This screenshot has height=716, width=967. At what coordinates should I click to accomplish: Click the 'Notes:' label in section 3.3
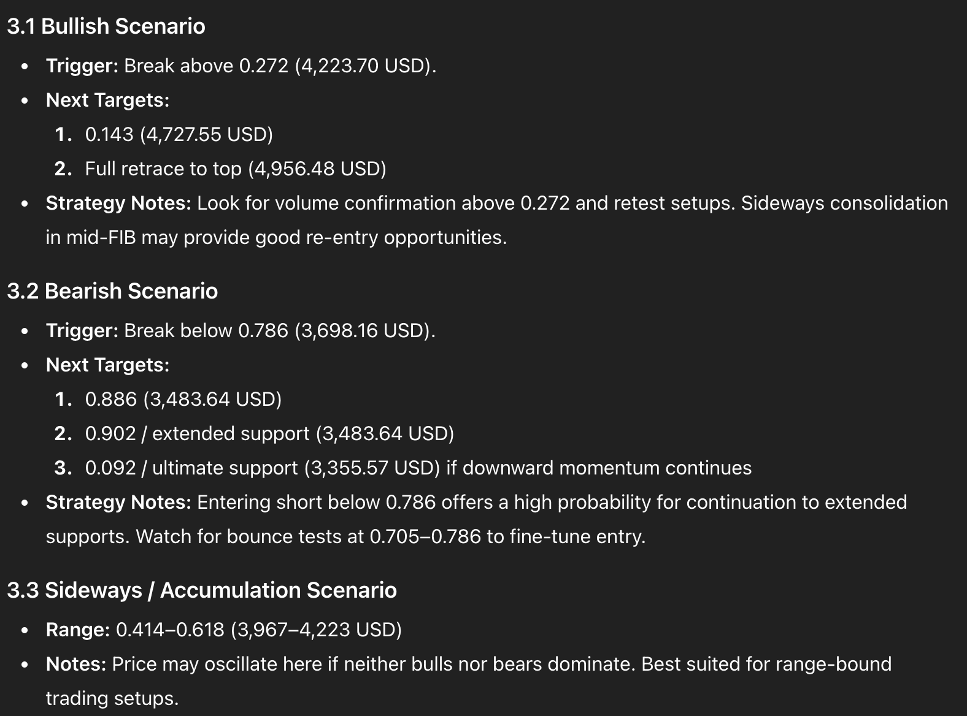pyautogui.click(x=76, y=664)
